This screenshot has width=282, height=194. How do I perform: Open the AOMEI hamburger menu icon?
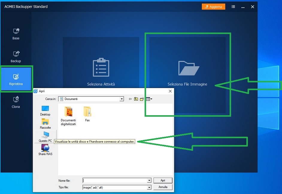(233, 7)
